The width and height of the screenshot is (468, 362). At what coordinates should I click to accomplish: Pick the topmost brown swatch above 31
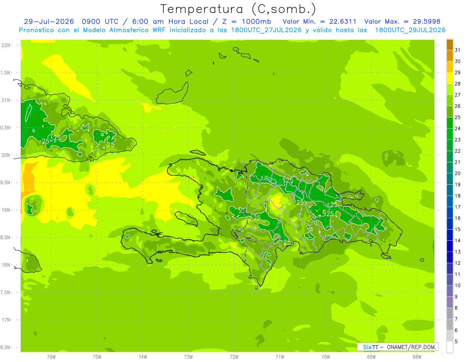(450, 45)
